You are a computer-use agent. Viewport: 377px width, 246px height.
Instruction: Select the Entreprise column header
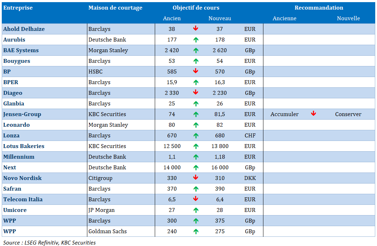18,8
